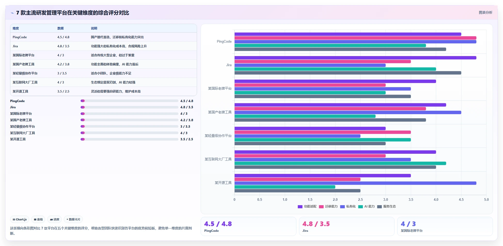Click 某开源工具 label on chart y-axis
This screenshot has height=246, width=503.
click(223, 183)
